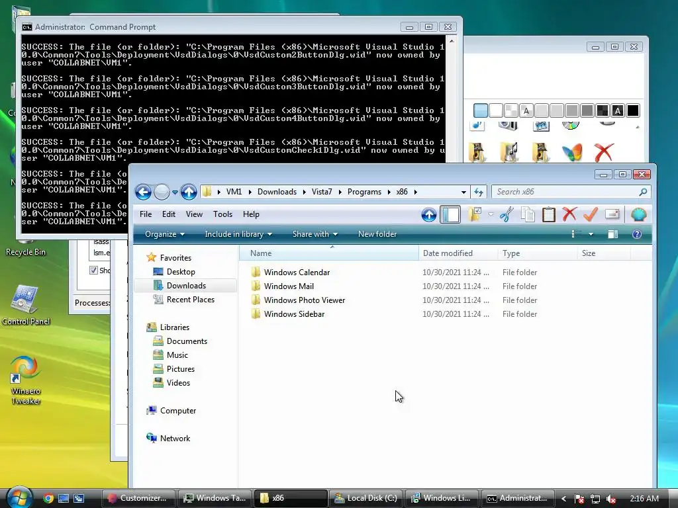This screenshot has height=508, width=678.
Task: Click the Explorer Help question mark icon
Action: coord(636,234)
